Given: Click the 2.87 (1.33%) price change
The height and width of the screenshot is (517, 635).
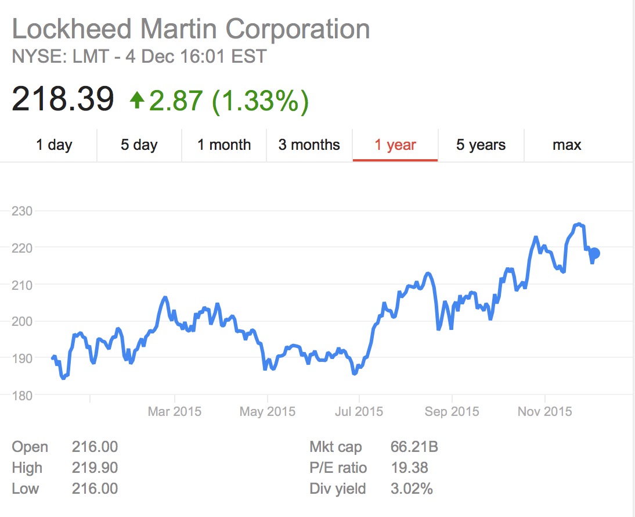Looking at the screenshot, I should [229, 100].
